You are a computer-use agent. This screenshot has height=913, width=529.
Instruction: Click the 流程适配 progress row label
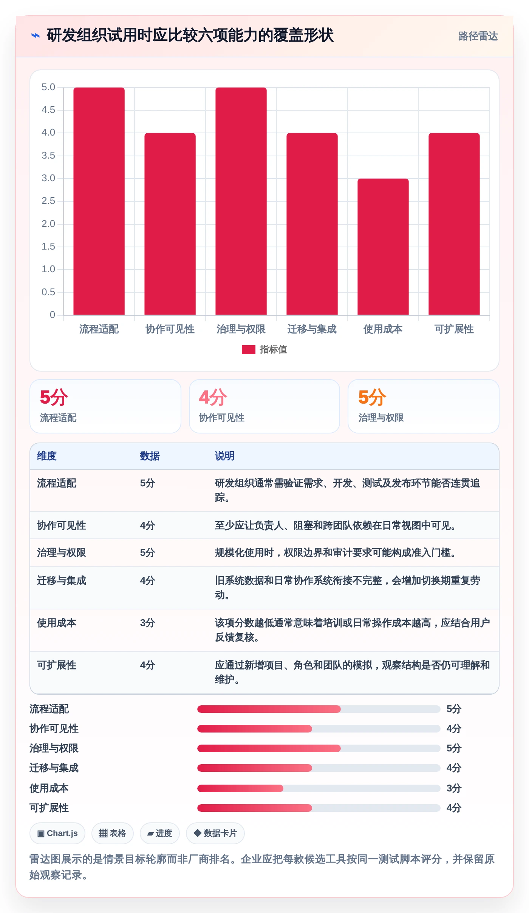(x=49, y=709)
